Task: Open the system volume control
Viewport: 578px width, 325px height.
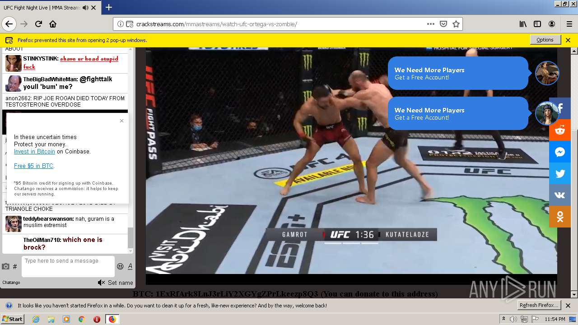Action: tap(513, 319)
